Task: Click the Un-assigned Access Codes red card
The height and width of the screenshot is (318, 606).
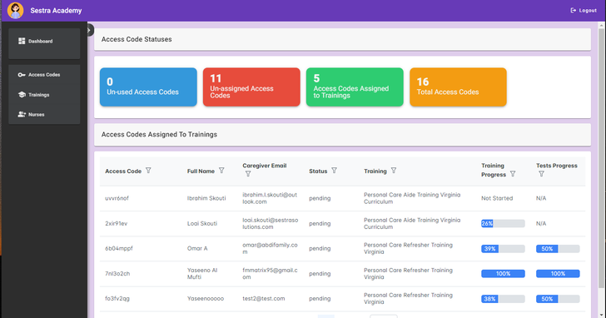Action: 251,87
